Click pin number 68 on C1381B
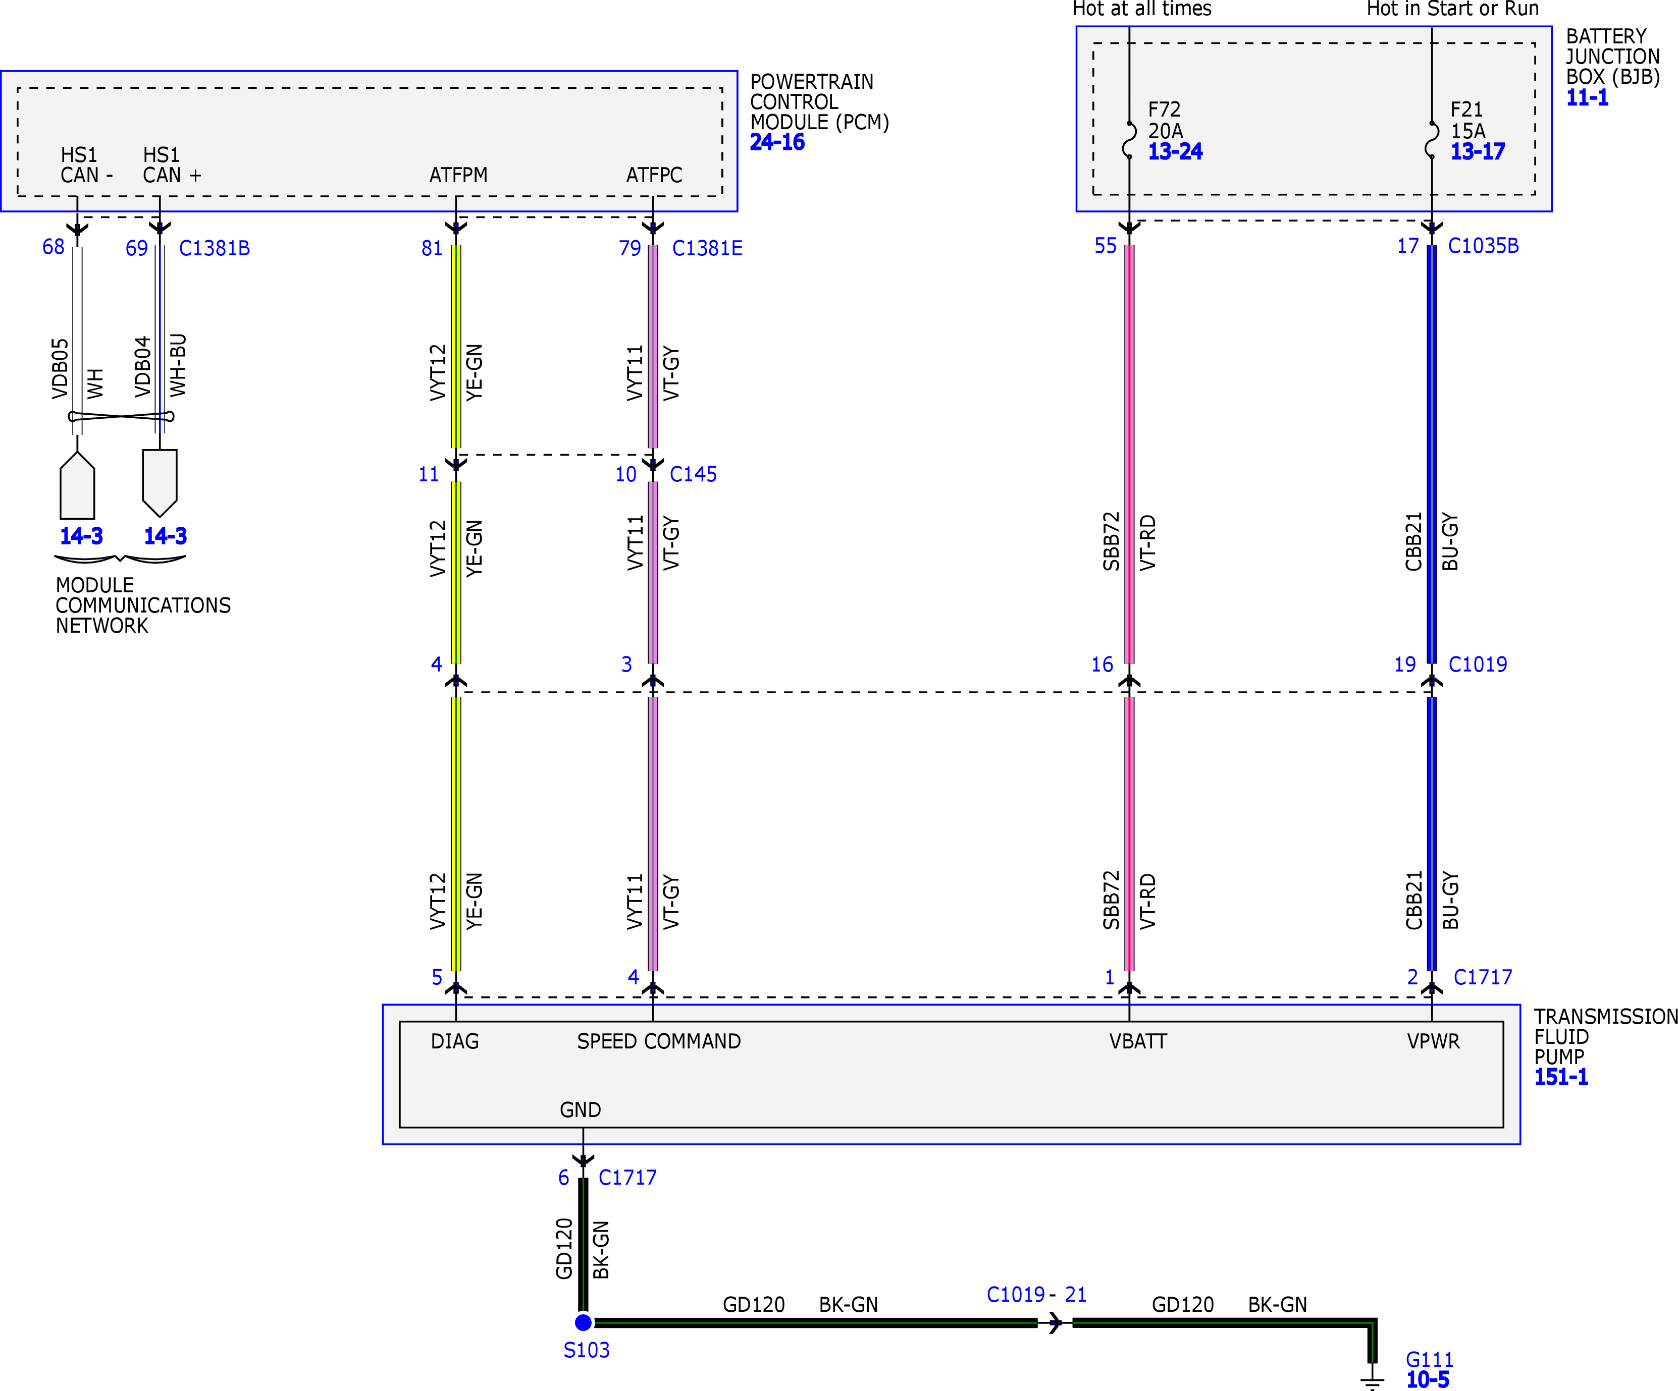 54,247
